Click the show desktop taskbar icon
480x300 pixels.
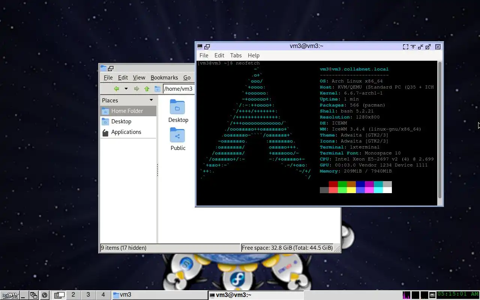coord(24,295)
